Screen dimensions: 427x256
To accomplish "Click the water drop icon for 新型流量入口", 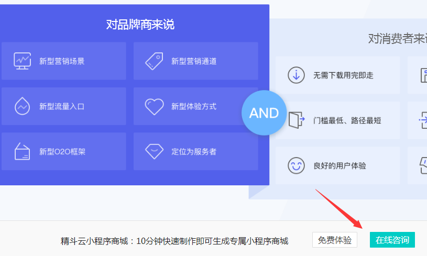I will tap(23, 106).
